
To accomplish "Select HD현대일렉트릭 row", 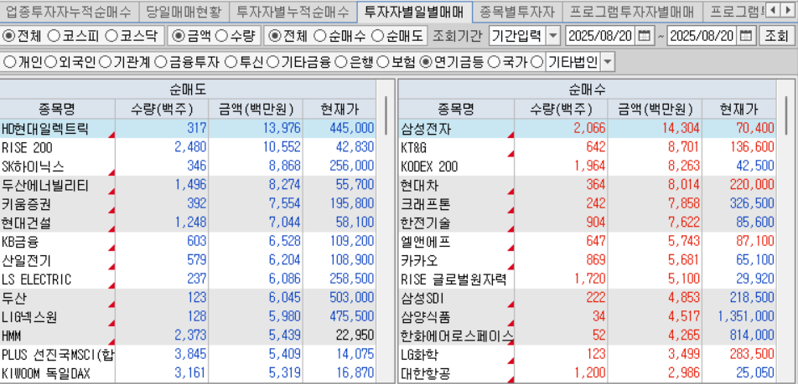I will click(x=188, y=128).
